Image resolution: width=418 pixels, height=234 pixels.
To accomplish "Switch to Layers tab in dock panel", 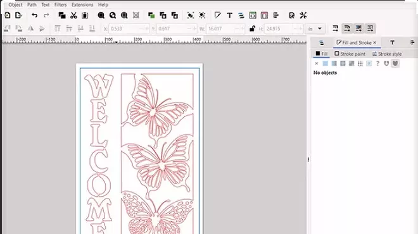I will pos(322,43).
